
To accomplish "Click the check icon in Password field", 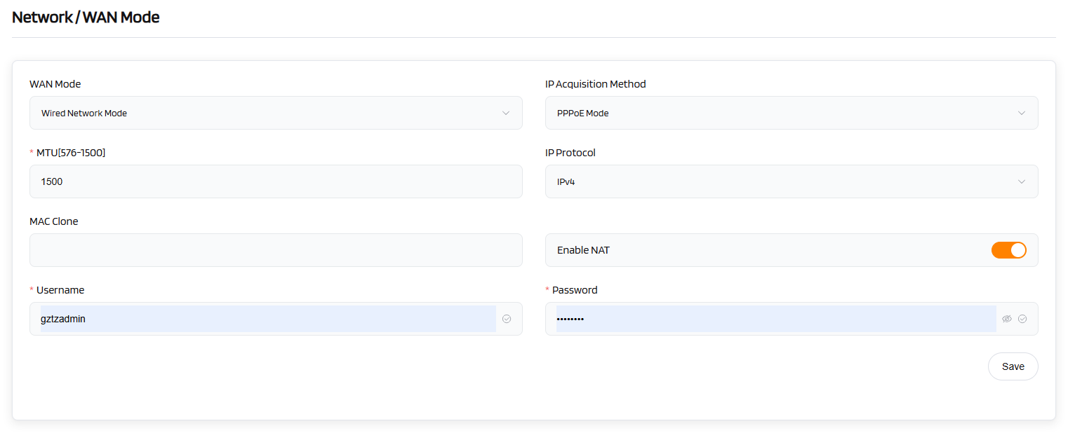I will coord(1022,319).
